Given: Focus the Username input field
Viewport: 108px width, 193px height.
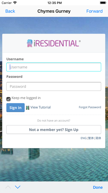Looking at the screenshot, I should (x=54, y=67).
